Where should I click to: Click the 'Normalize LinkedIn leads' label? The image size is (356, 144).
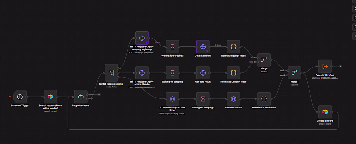point(233,81)
